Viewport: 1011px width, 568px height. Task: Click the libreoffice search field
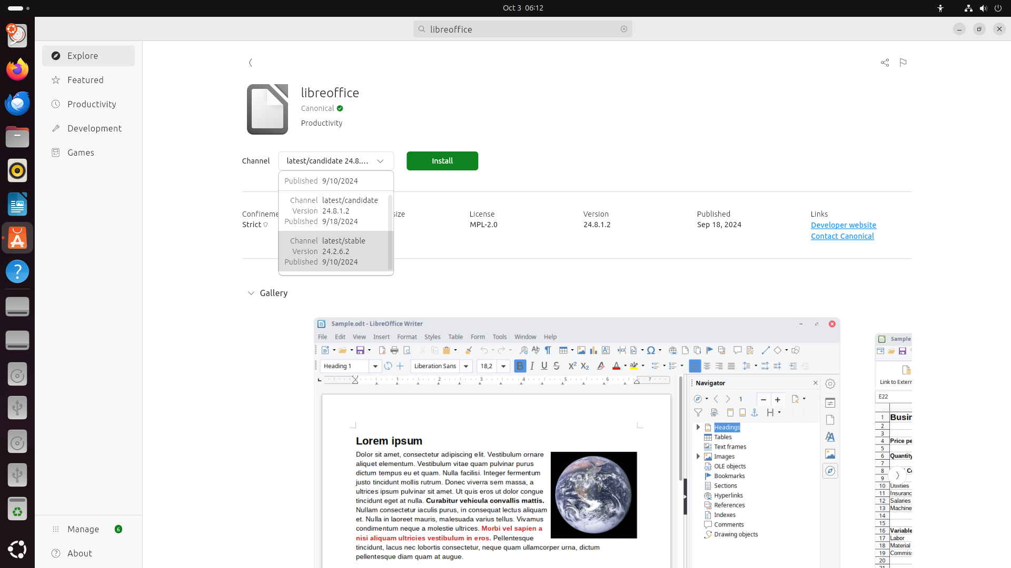[522, 29]
